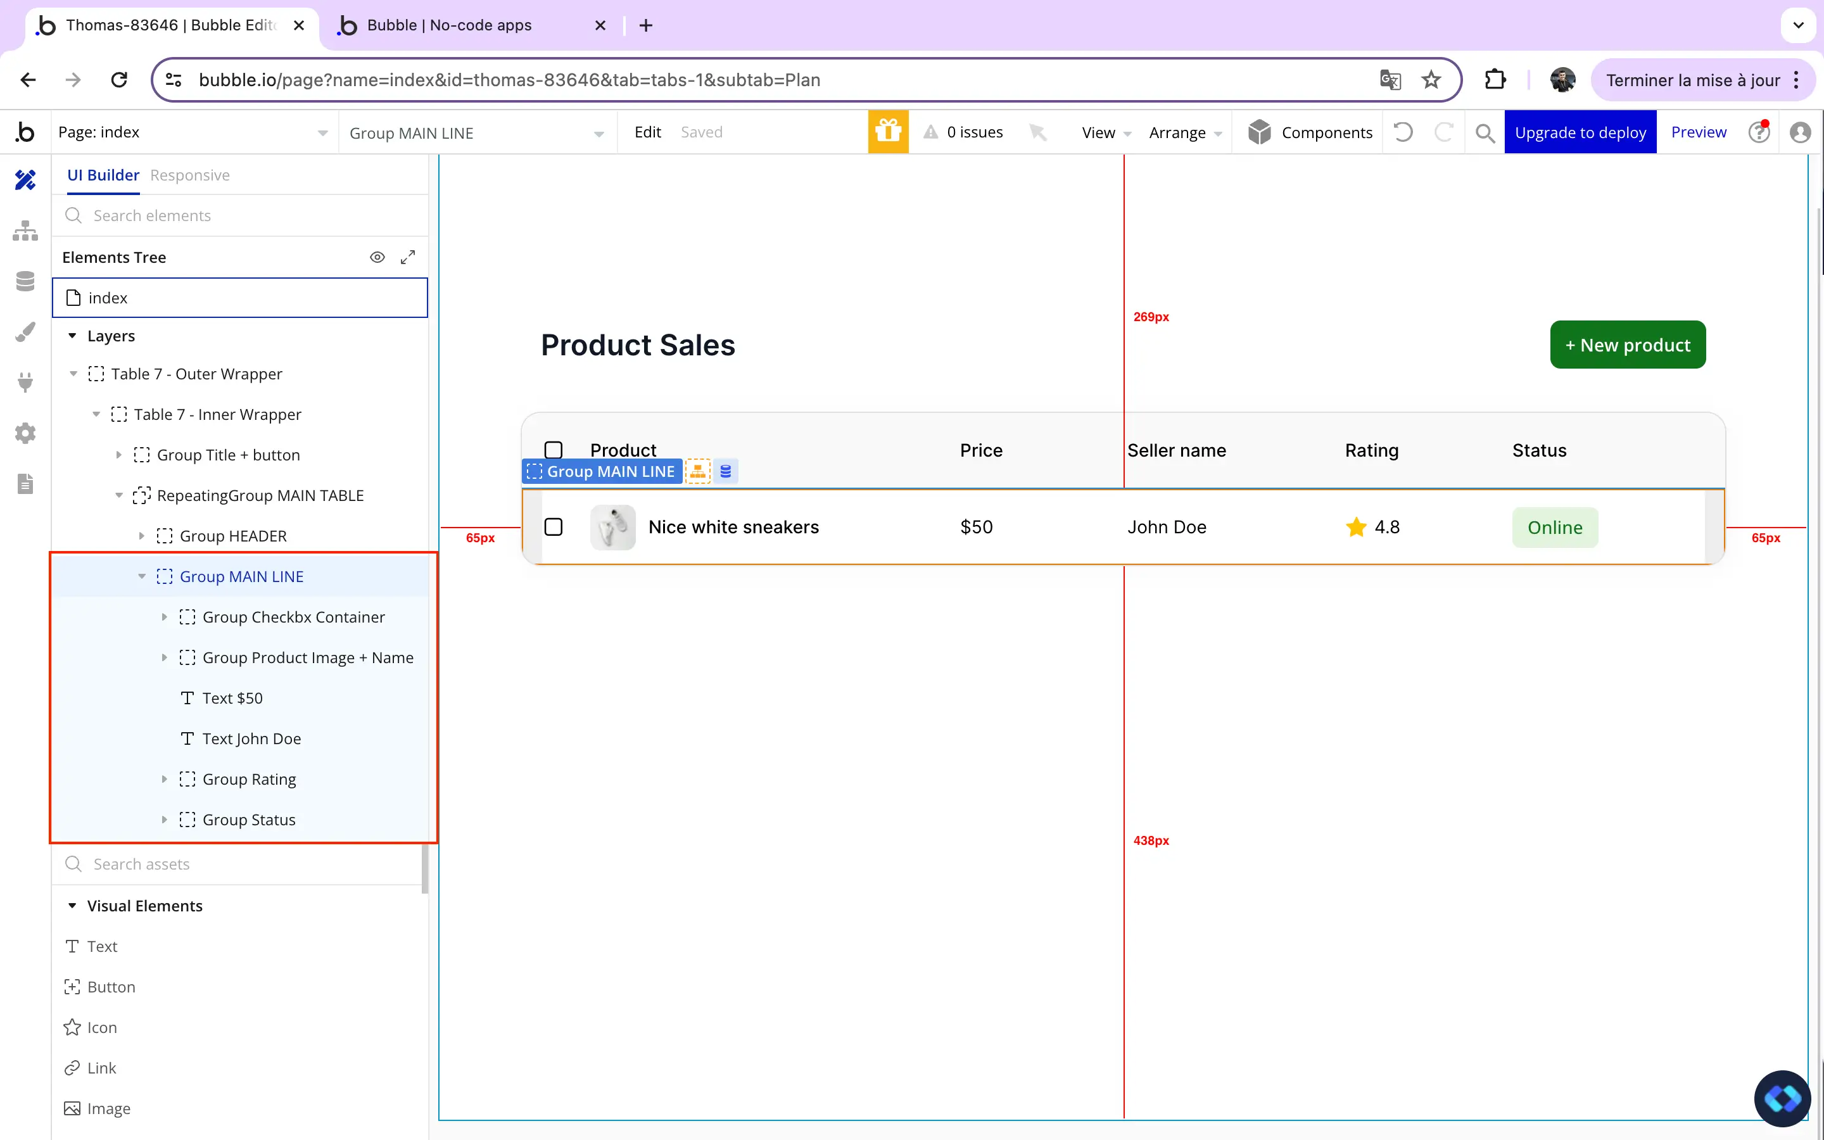
Task: Focus the Search elements field
Action: click(x=241, y=215)
